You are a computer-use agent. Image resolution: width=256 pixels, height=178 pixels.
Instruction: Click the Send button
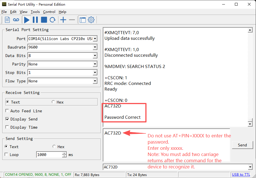click(242, 145)
